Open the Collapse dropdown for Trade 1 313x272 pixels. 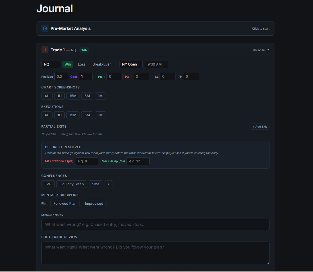pyautogui.click(x=260, y=50)
